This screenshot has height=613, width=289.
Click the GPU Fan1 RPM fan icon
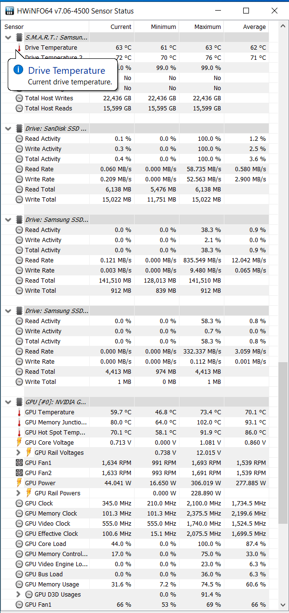(x=19, y=463)
